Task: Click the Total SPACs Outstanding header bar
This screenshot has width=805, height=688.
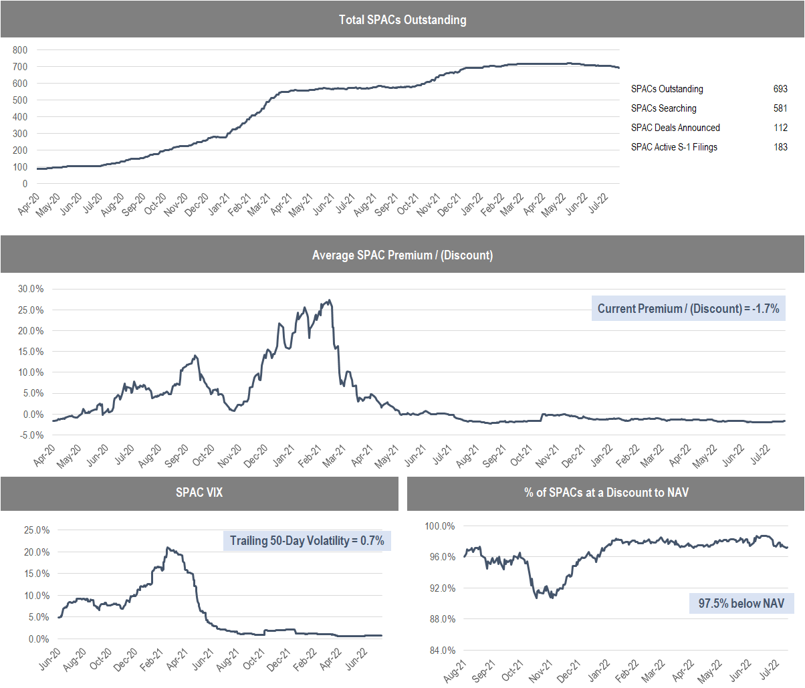Action: coord(402,19)
